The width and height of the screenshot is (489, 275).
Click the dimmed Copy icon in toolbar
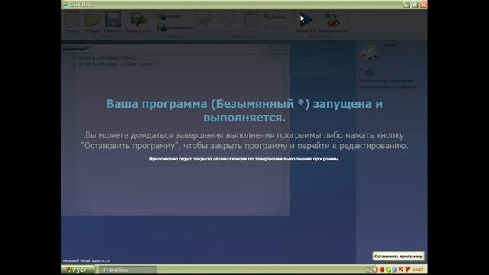(x=228, y=20)
